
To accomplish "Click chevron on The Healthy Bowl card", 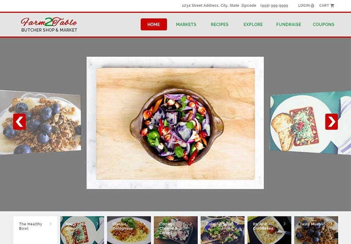I will (50, 224).
